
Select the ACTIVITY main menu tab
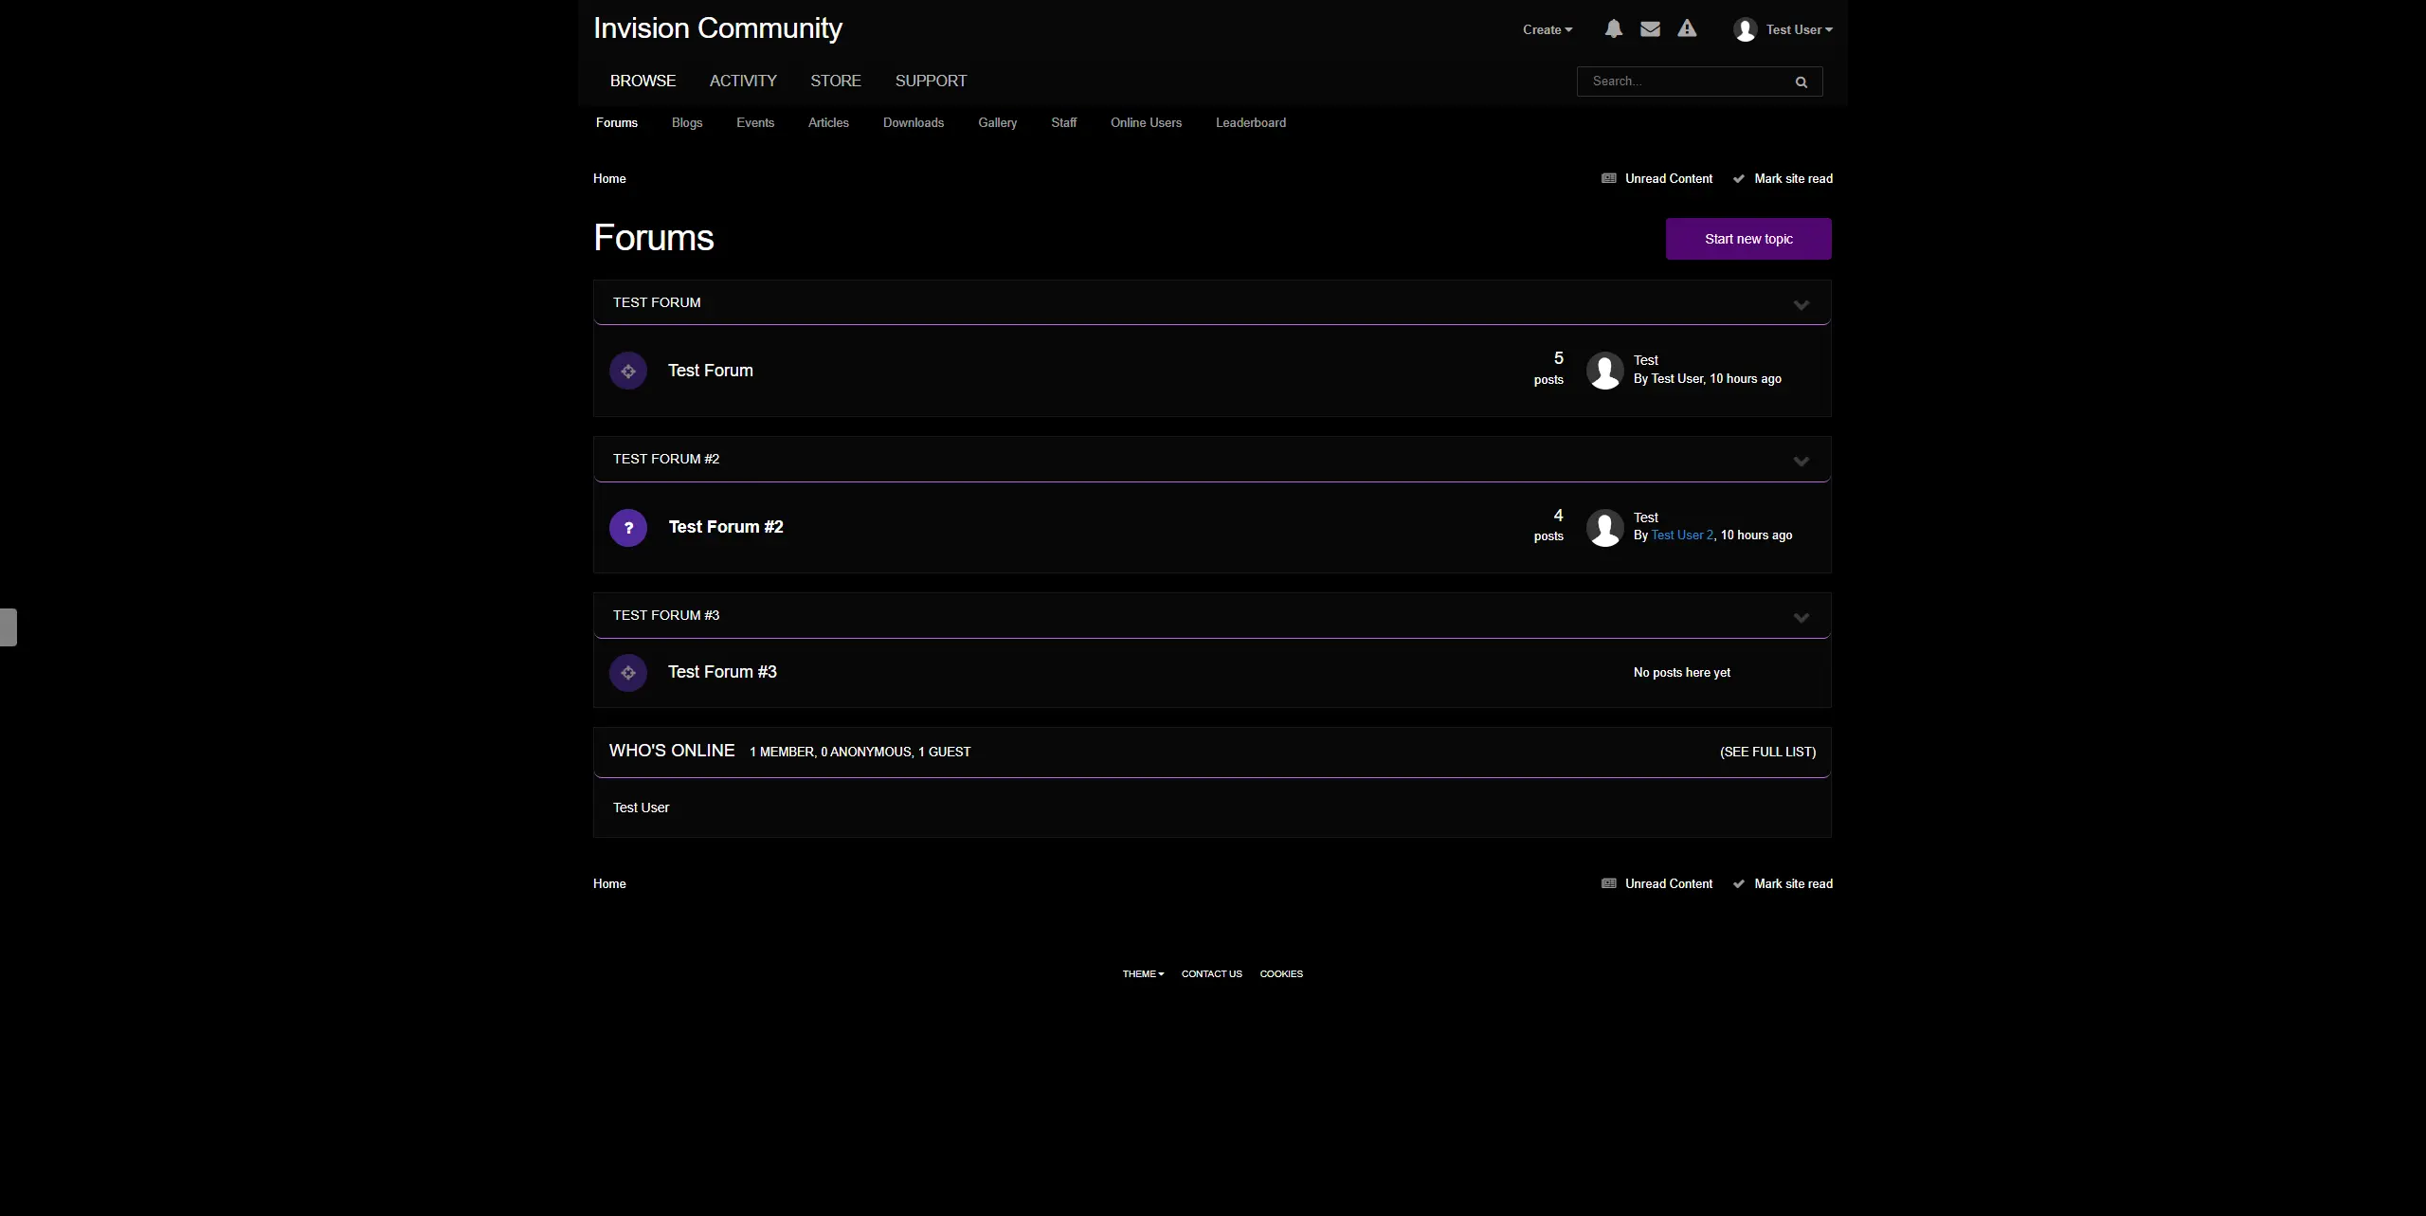(743, 81)
